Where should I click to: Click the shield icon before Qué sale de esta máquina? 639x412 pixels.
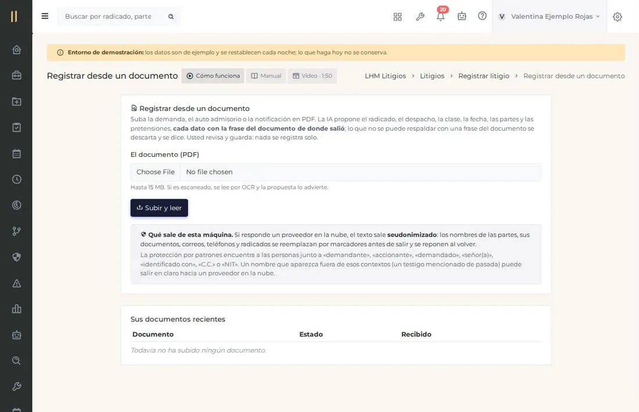click(x=143, y=234)
